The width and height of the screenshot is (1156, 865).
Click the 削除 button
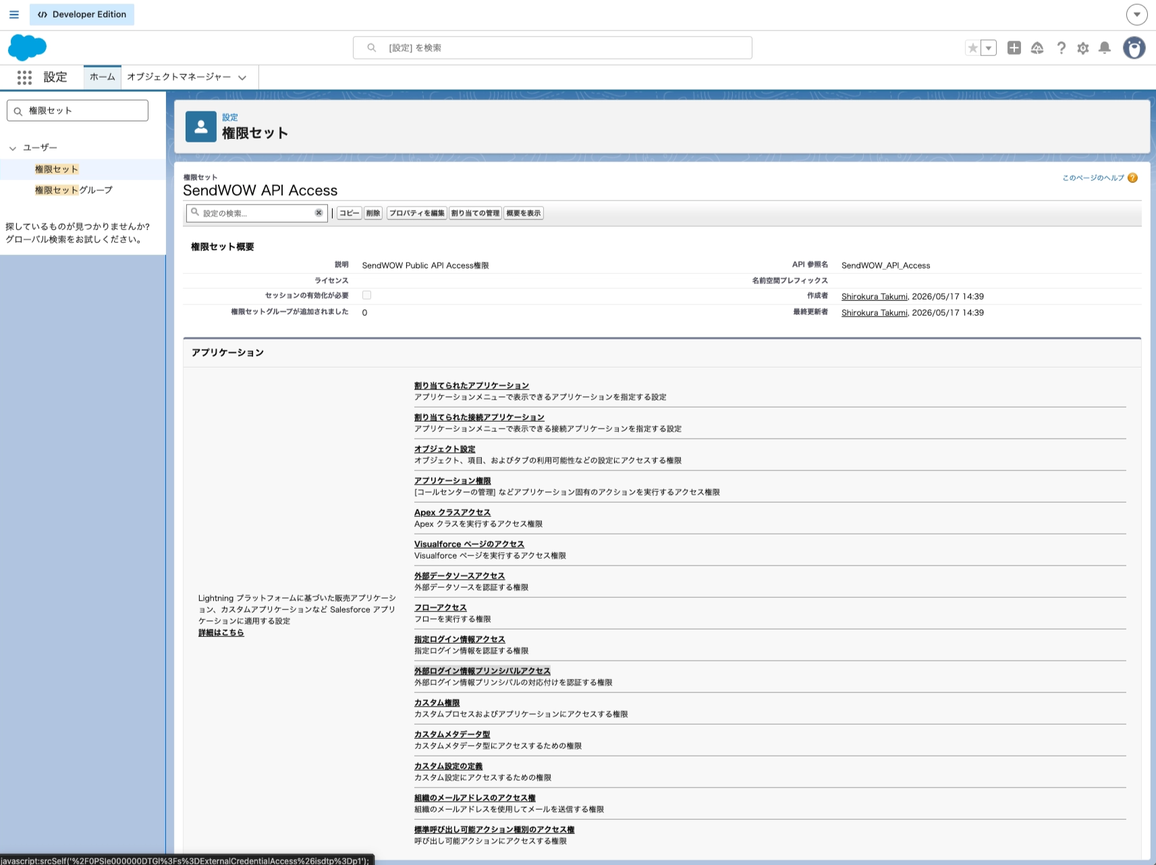(x=373, y=213)
